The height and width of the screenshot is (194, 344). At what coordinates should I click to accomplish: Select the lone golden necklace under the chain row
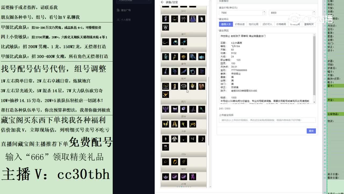tap(166, 94)
